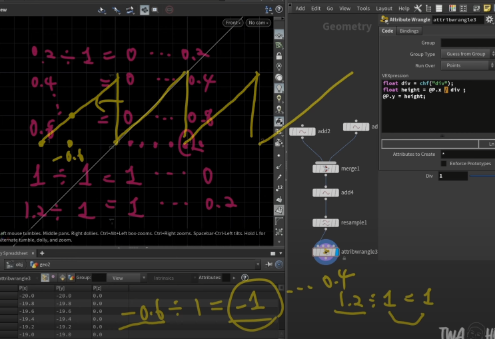Switch to list mode icon in network toolbar
This screenshot has width=495, height=339.
click(x=439, y=9)
